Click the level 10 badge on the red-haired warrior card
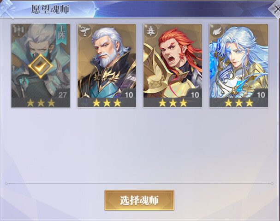This screenshot has height=221, width=280. 195,94
